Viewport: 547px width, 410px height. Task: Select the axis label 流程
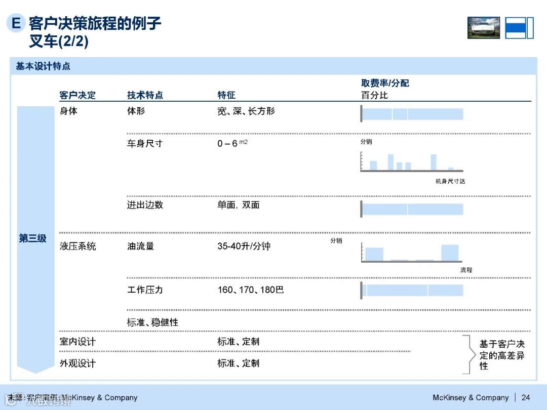(x=466, y=270)
